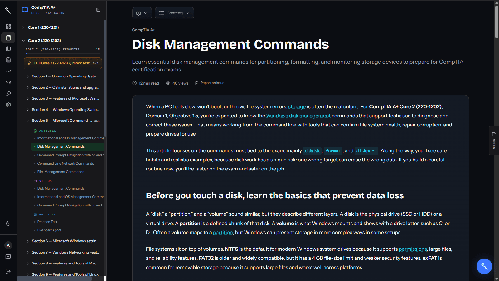Open the user avatar labeled A
This screenshot has width=499, height=281.
click(8, 245)
